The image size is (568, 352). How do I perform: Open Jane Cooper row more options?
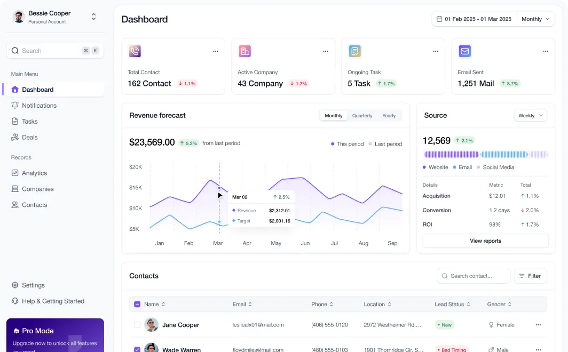pos(538,325)
